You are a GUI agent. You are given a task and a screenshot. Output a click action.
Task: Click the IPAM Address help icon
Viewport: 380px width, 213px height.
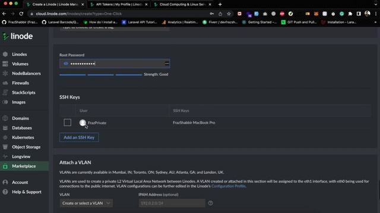pos(210,203)
